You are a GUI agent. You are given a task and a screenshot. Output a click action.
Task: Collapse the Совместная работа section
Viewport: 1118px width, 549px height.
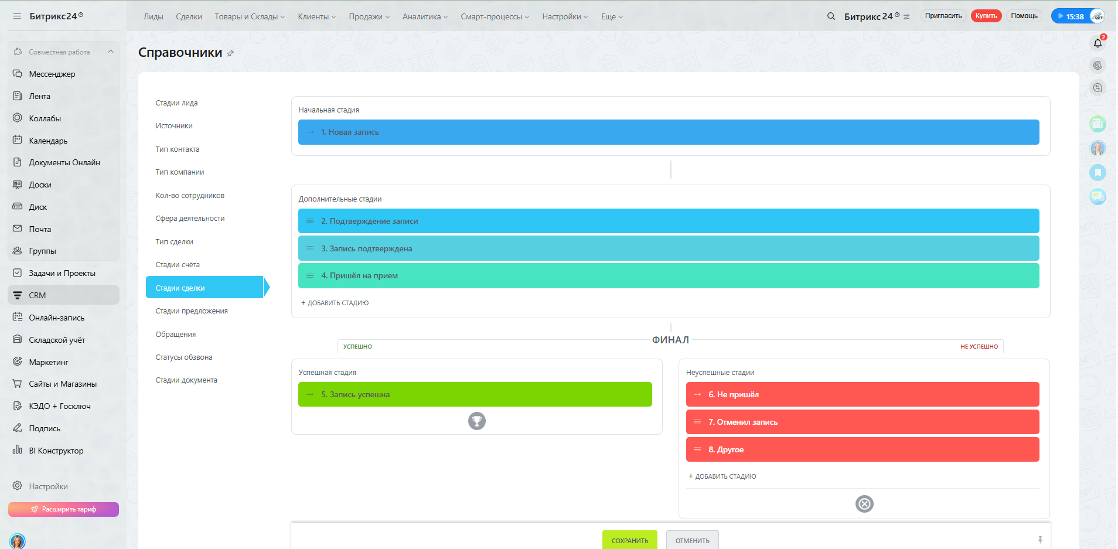(111, 52)
